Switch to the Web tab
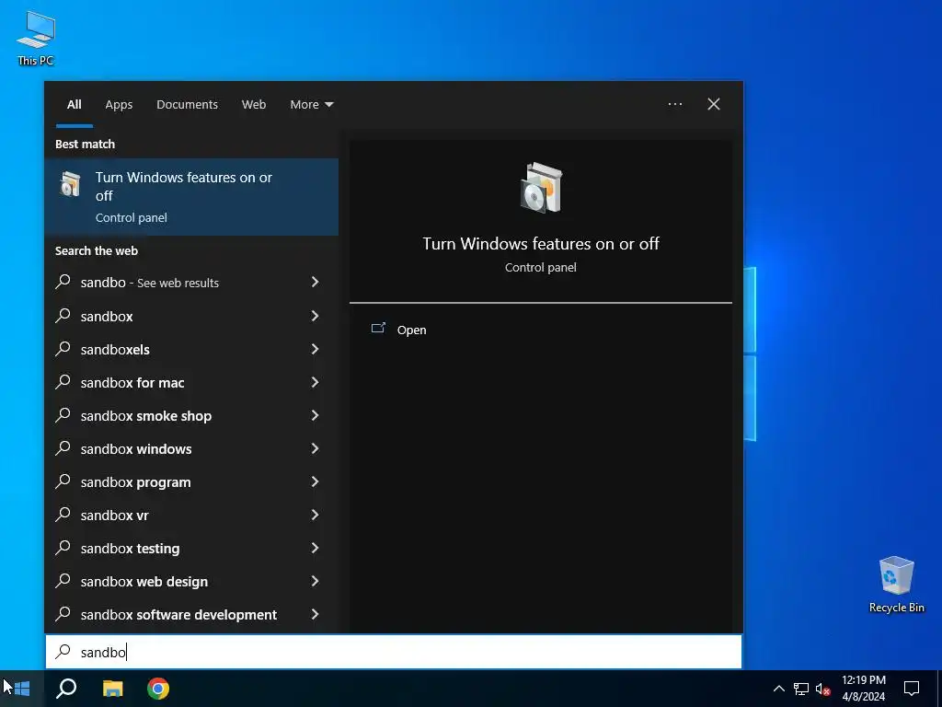The image size is (942, 707). tap(254, 104)
